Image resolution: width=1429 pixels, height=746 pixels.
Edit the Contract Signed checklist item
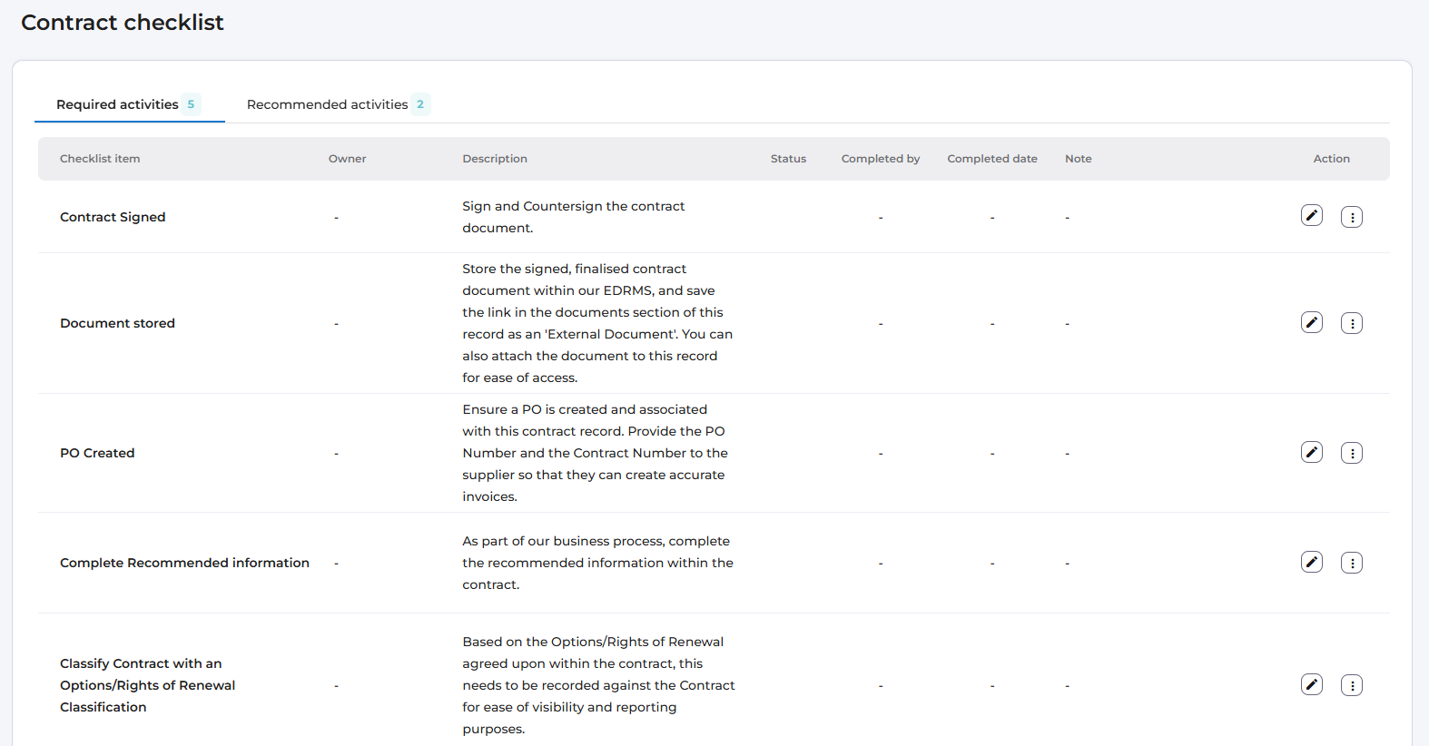[1311, 216]
